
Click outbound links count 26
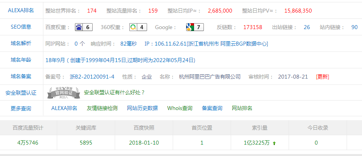coord(307,27)
